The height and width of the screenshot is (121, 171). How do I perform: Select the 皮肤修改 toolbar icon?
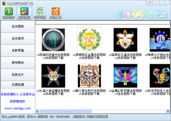pyautogui.click(x=24, y=13)
